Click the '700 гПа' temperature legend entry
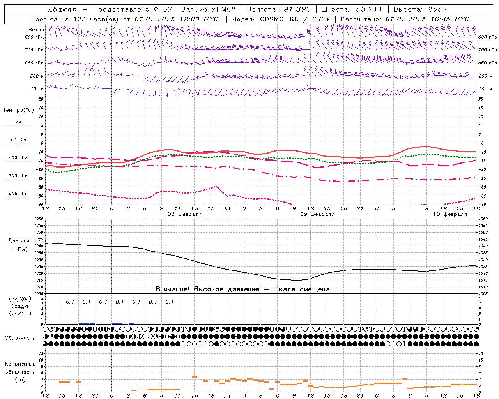Viewport: 499px width, 399px height. (x=18, y=175)
